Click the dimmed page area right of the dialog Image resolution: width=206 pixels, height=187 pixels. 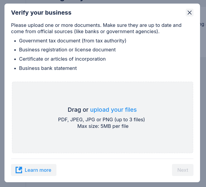[203, 90]
